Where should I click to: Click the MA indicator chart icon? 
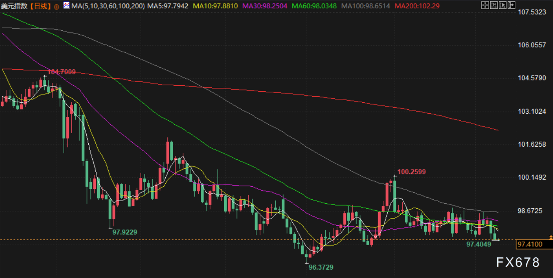coord(66,6)
